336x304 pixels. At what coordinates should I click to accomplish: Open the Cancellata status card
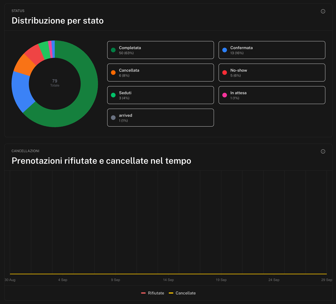pos(160,73)
